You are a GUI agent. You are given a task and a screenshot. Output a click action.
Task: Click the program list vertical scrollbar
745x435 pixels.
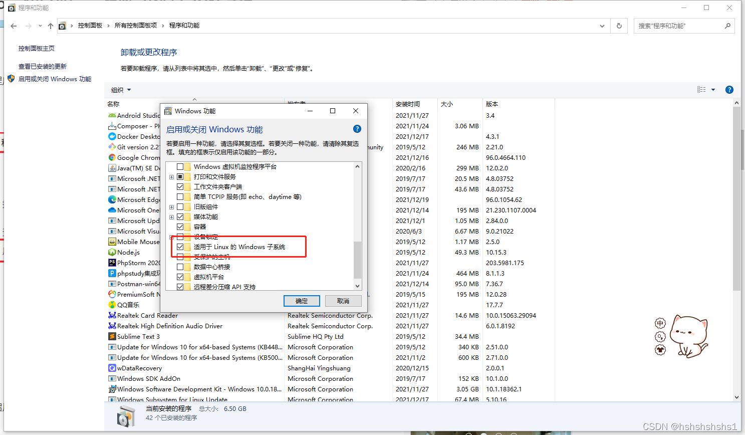pyautogui.click(x=736, y=198)
